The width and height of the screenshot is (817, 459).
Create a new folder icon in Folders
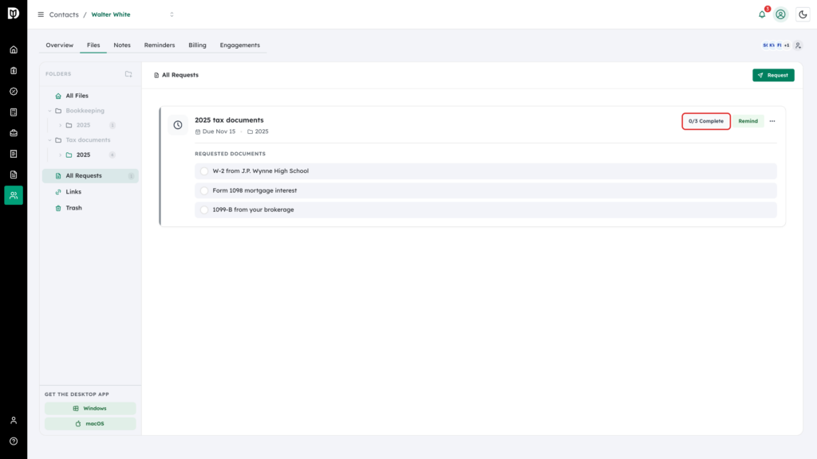128,74
